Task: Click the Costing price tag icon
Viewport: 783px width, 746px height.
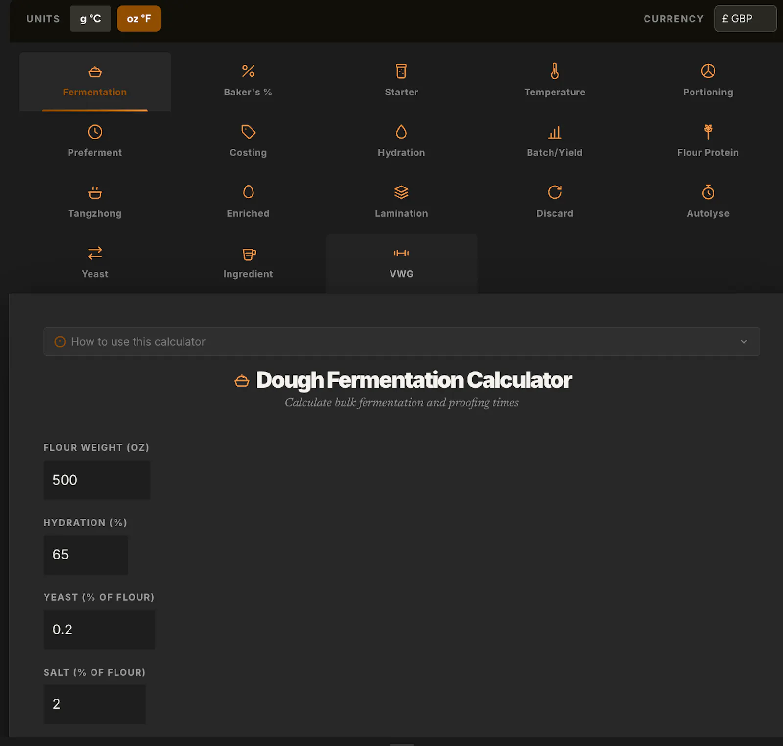Action: [248, 132]
